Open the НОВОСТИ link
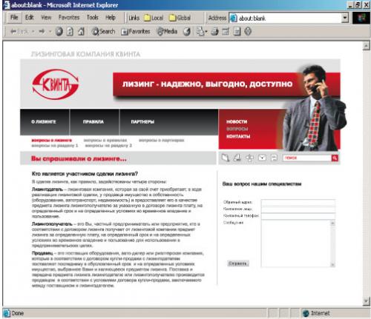The height and width of the screenshot is (319, 371). coord(237,121)
